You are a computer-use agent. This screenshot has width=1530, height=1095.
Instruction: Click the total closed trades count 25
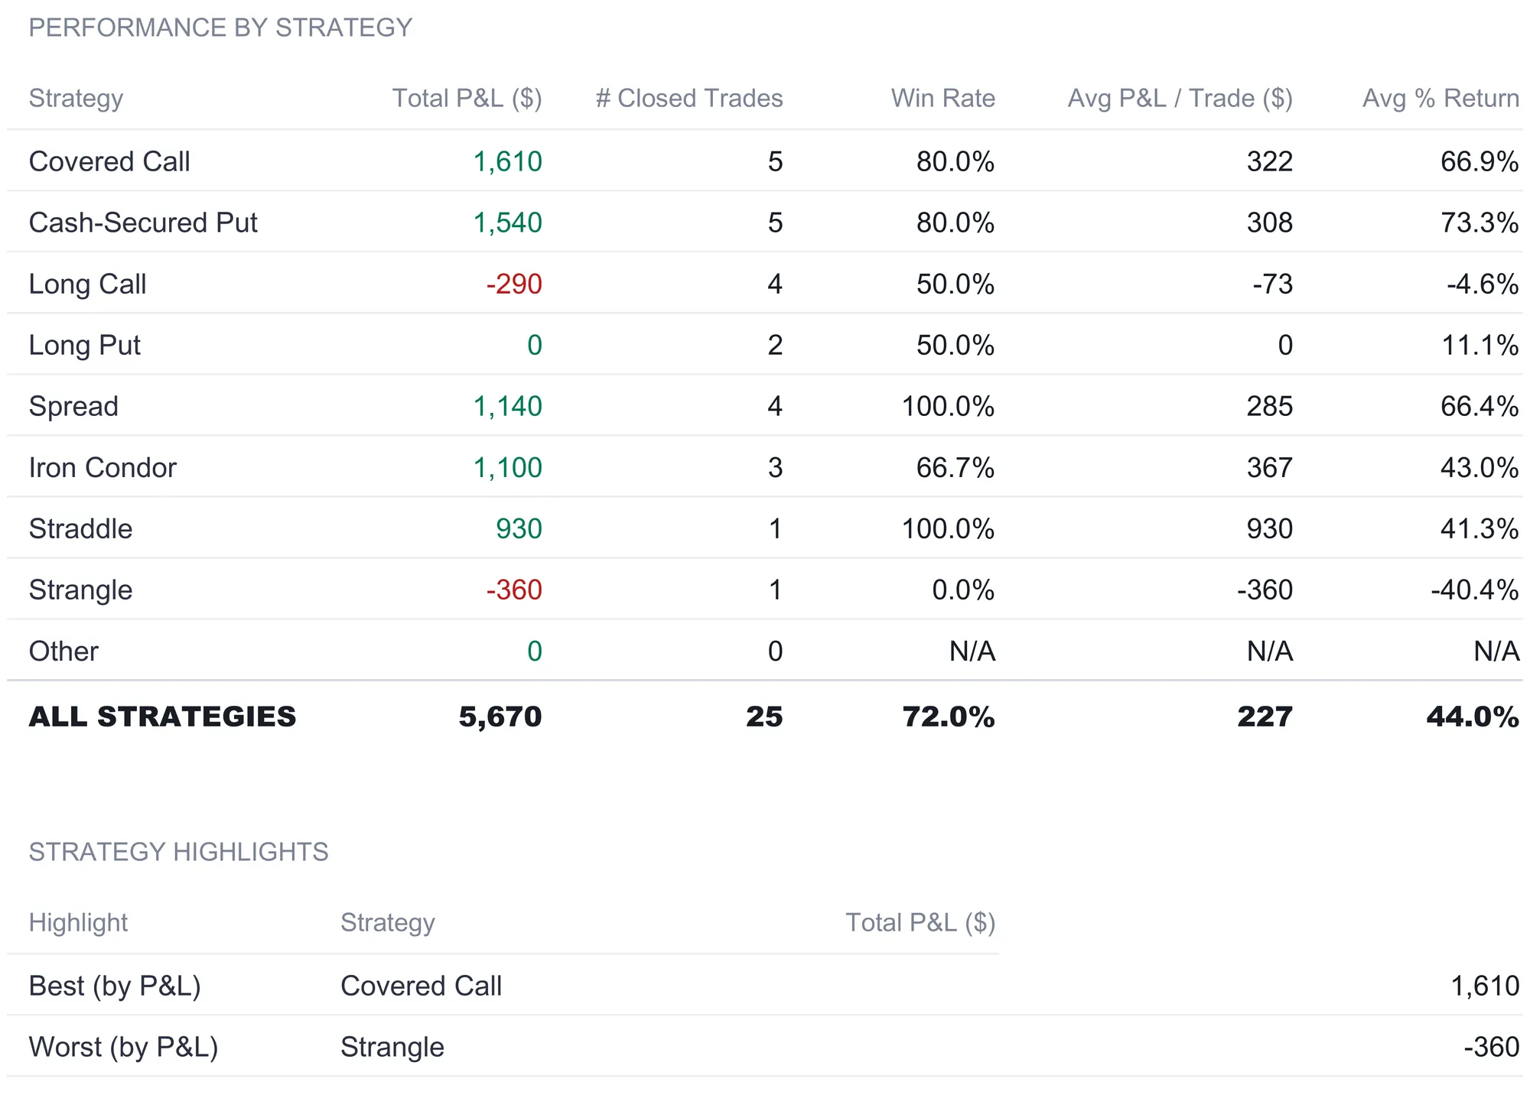coord(764,716)
